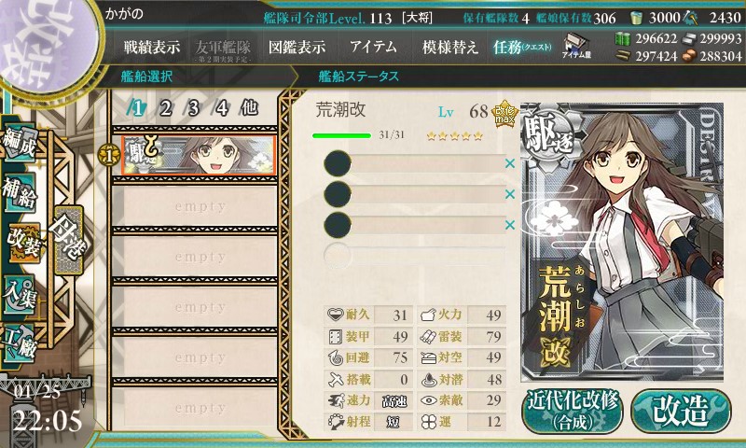The height and width of the screenshot is (448, 746).
Task: Remove equipment from the second slot
Action: [x=509, y=194]
